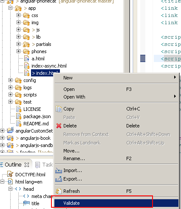
Task: Select the index-async.html file name
Action: click(49, 66)
